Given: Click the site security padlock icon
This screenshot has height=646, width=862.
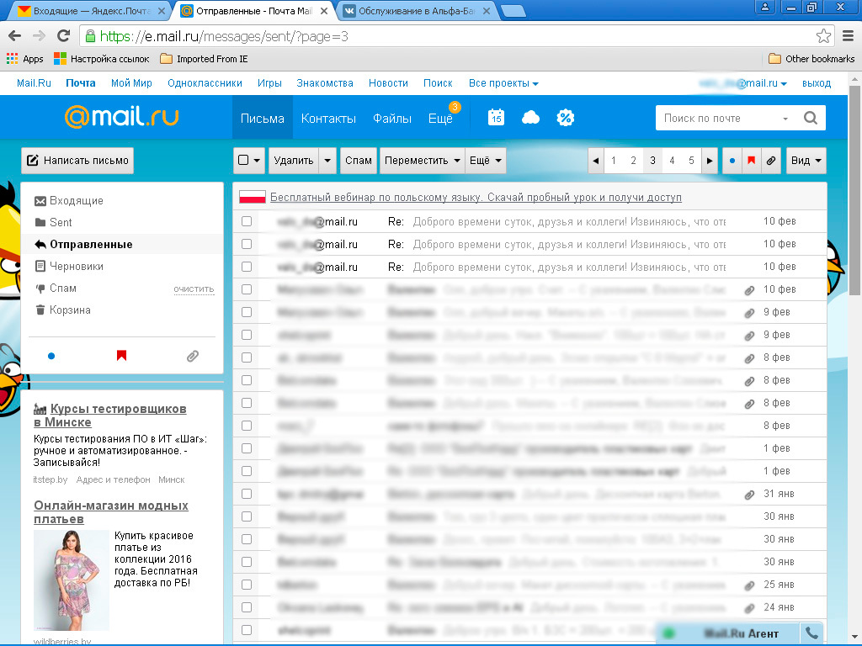Looking at the screenshot, I should click(x=90, y=36).
